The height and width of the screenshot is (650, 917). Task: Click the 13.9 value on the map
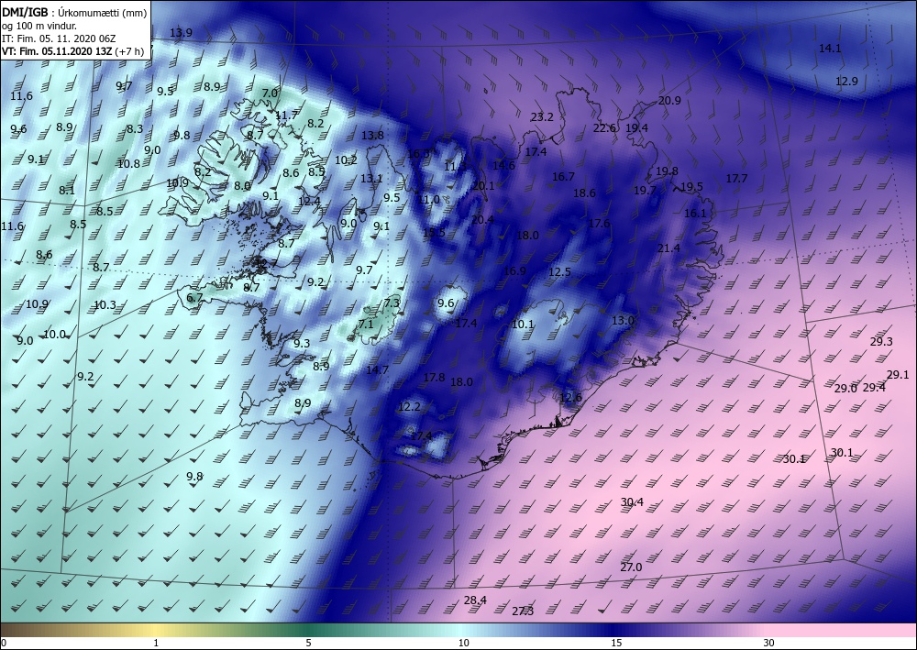click(x=181, y=33)
